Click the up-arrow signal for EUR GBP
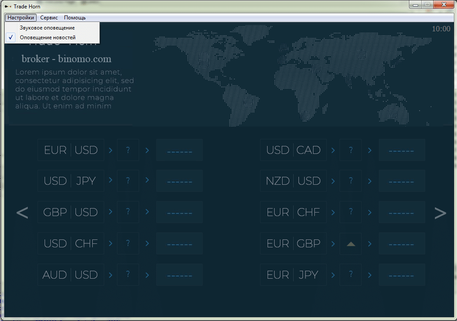457x321 pixels. (351, 244)
